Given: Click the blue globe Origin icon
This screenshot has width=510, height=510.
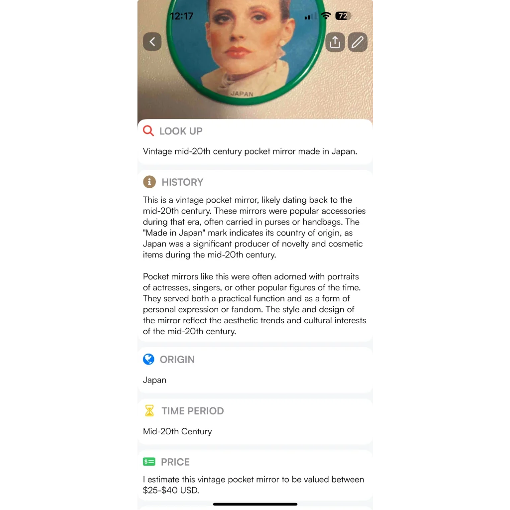Looking at the screenshot, I should [148, 359].
